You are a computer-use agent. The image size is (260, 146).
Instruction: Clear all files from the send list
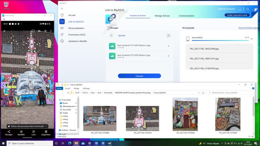[x=168, y=35]
